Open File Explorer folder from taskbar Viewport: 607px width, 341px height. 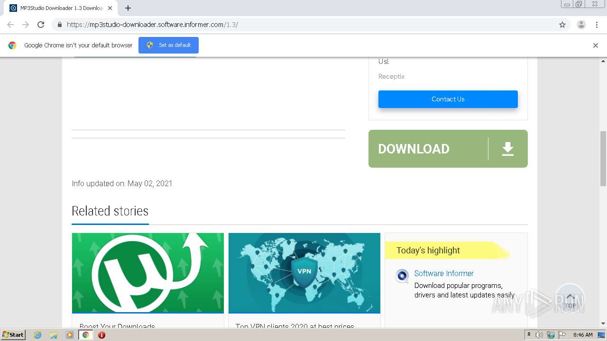tap(54, 335)
